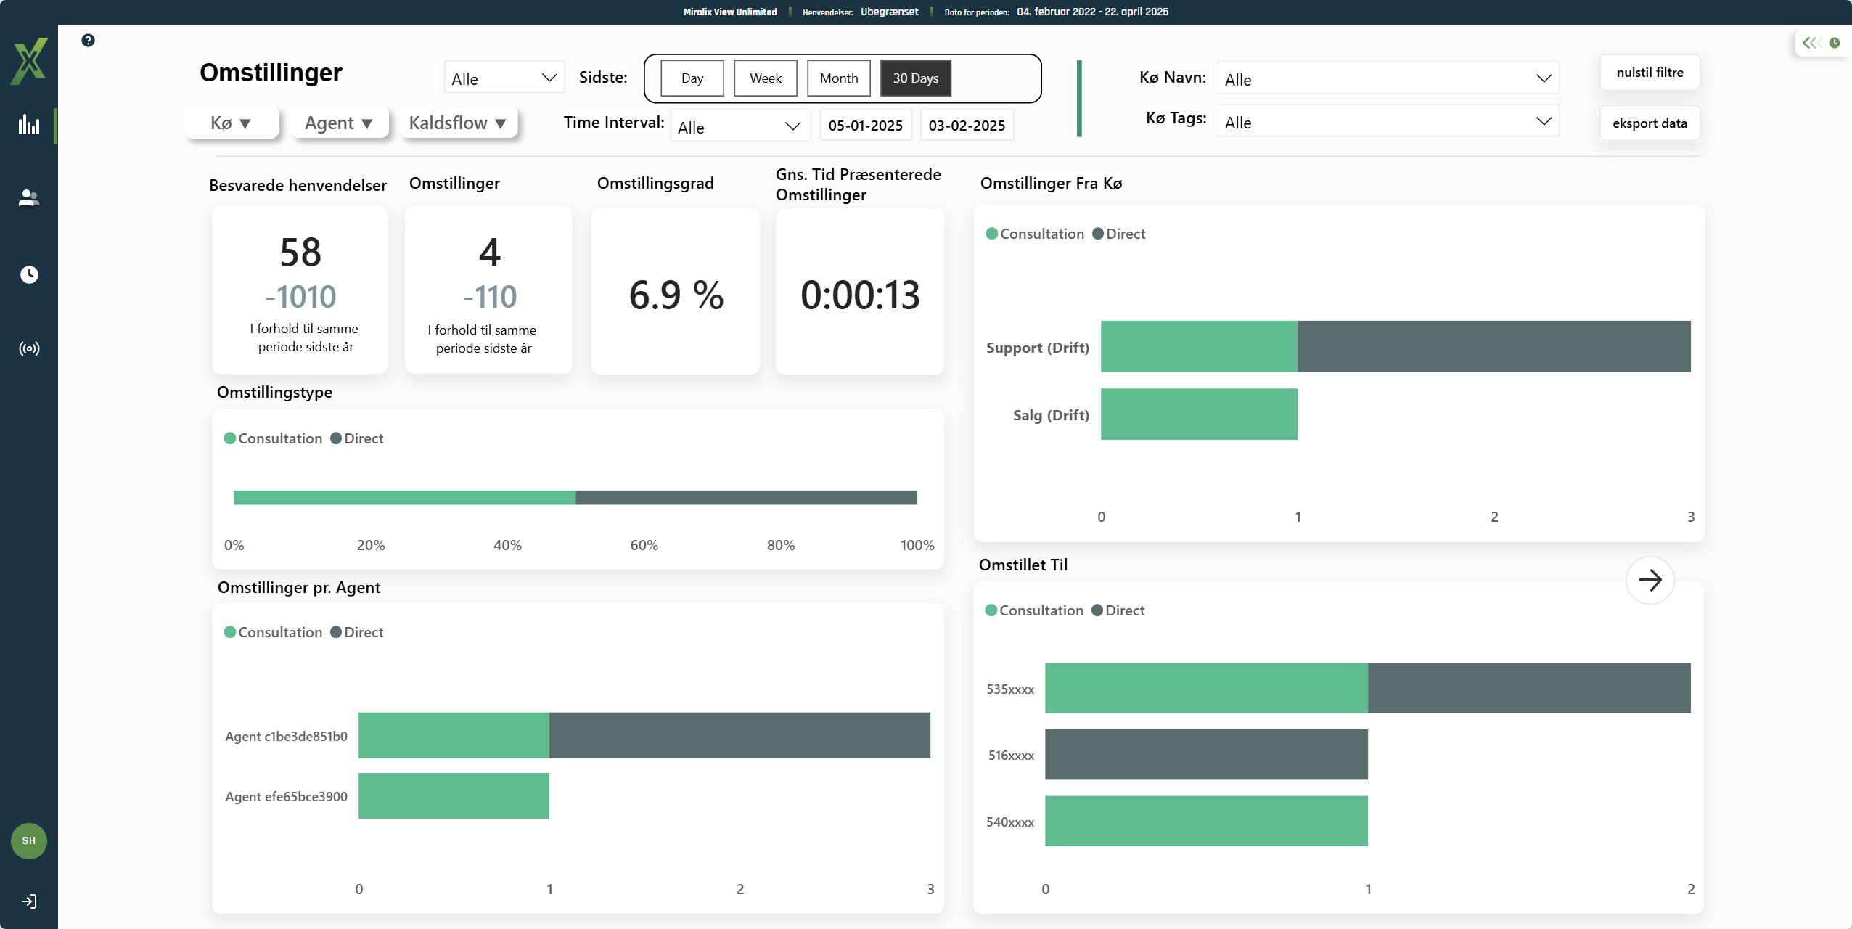Click the eksport data button

click(x=1649, y=123)
